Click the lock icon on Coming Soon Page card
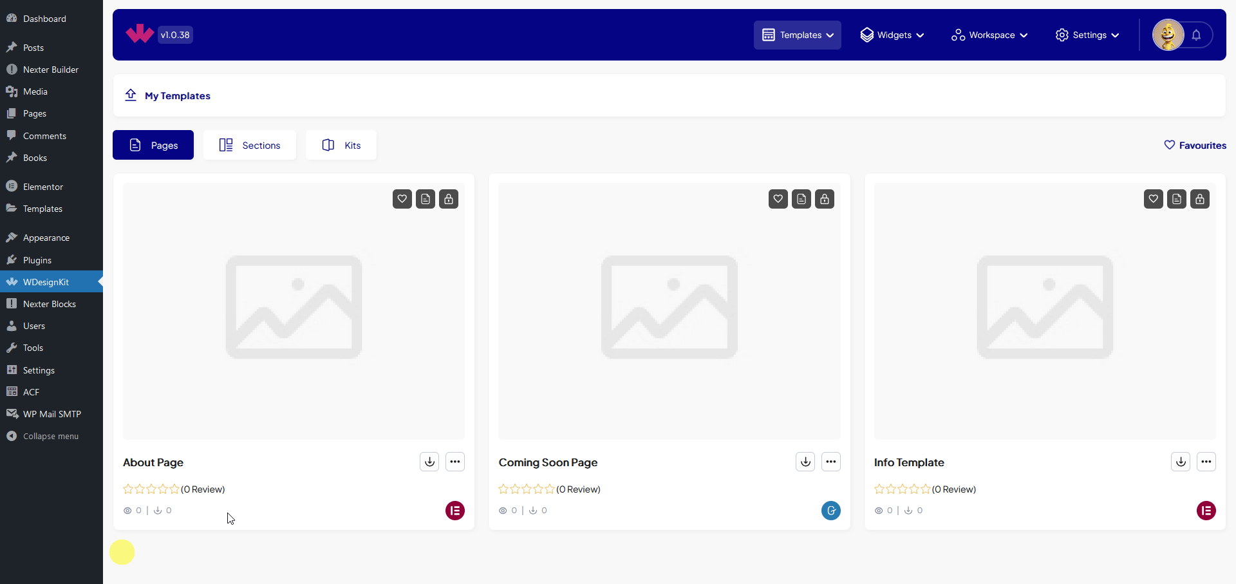The width and height of the screenshot is (1236, 584). click(x=825, y=199)
